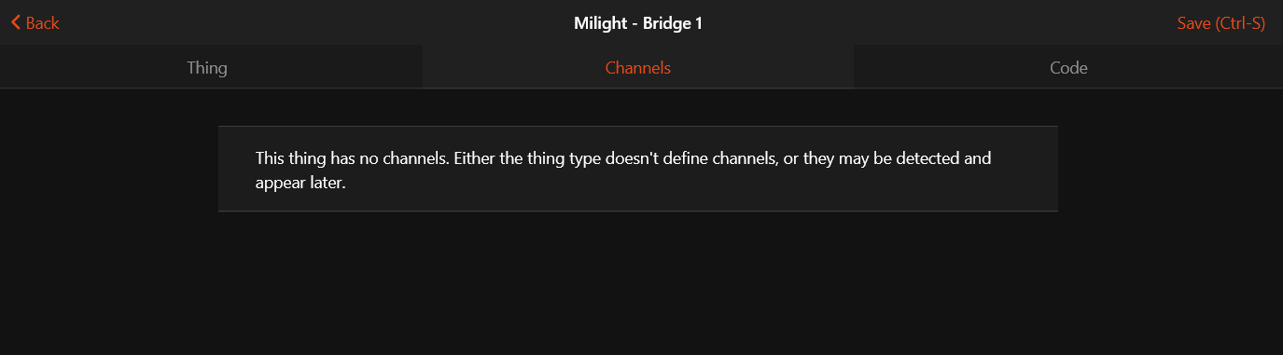Go back using the Back link
This screenshot has height=355, width=1283.
click(x=35, y=22)
